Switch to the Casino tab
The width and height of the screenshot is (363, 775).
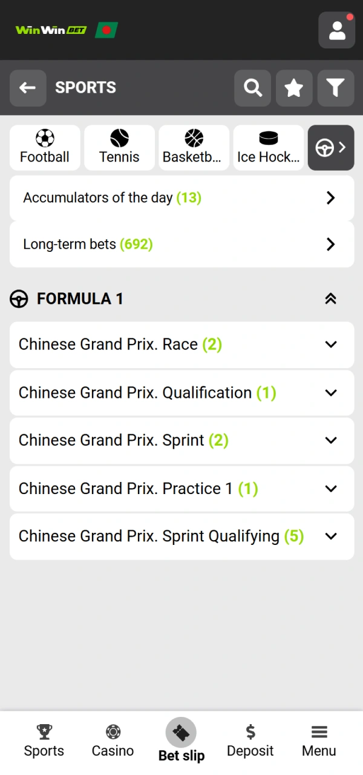tap(113, 740)
